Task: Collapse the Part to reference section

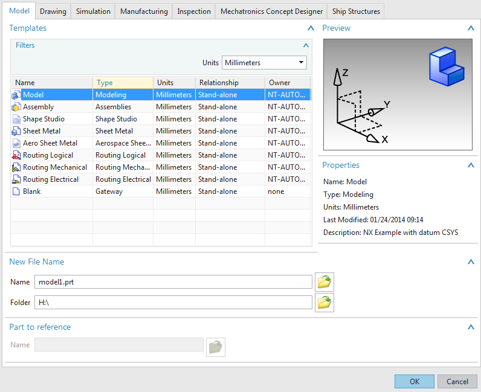Action: point(471,327)
